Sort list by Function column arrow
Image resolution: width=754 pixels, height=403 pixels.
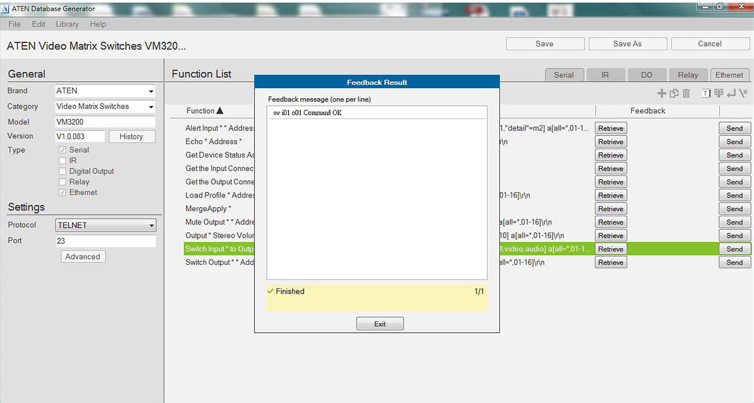(x=220, y=110)
